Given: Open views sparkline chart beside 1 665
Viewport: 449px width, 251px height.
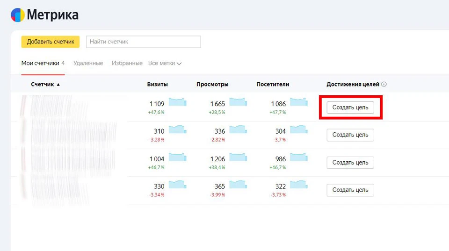Looking at the screenshot, I should tap(238, 102).
